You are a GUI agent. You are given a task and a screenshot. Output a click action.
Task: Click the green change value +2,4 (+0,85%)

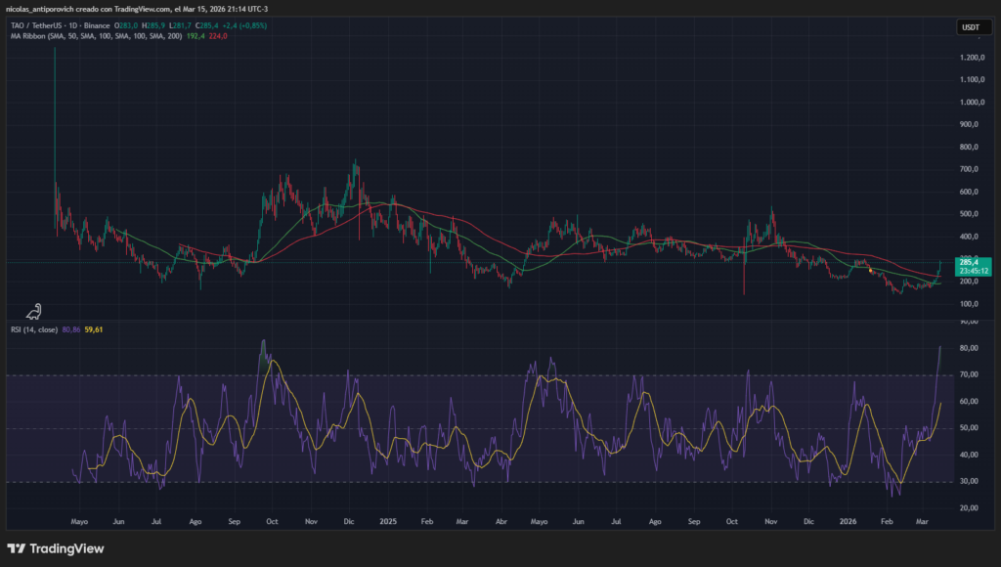243,26
